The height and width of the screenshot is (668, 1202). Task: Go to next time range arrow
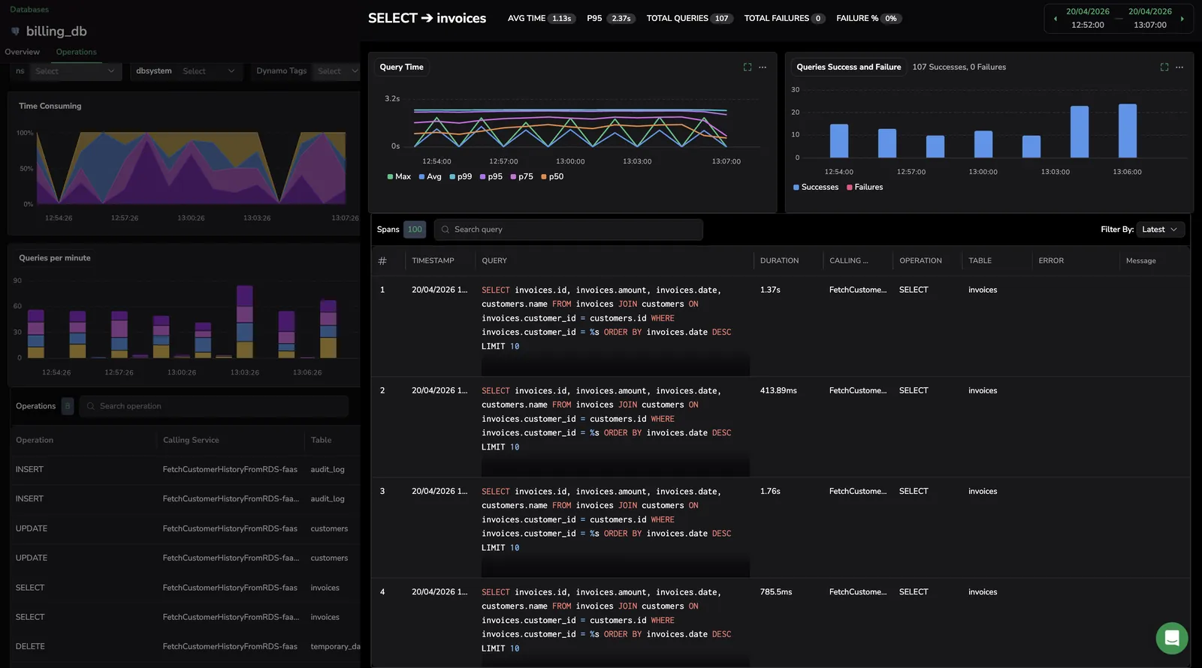(1182, 19)
